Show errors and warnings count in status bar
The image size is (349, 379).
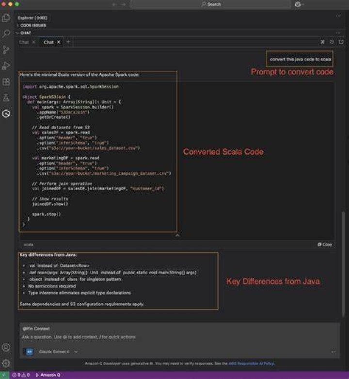pos(21,375)
